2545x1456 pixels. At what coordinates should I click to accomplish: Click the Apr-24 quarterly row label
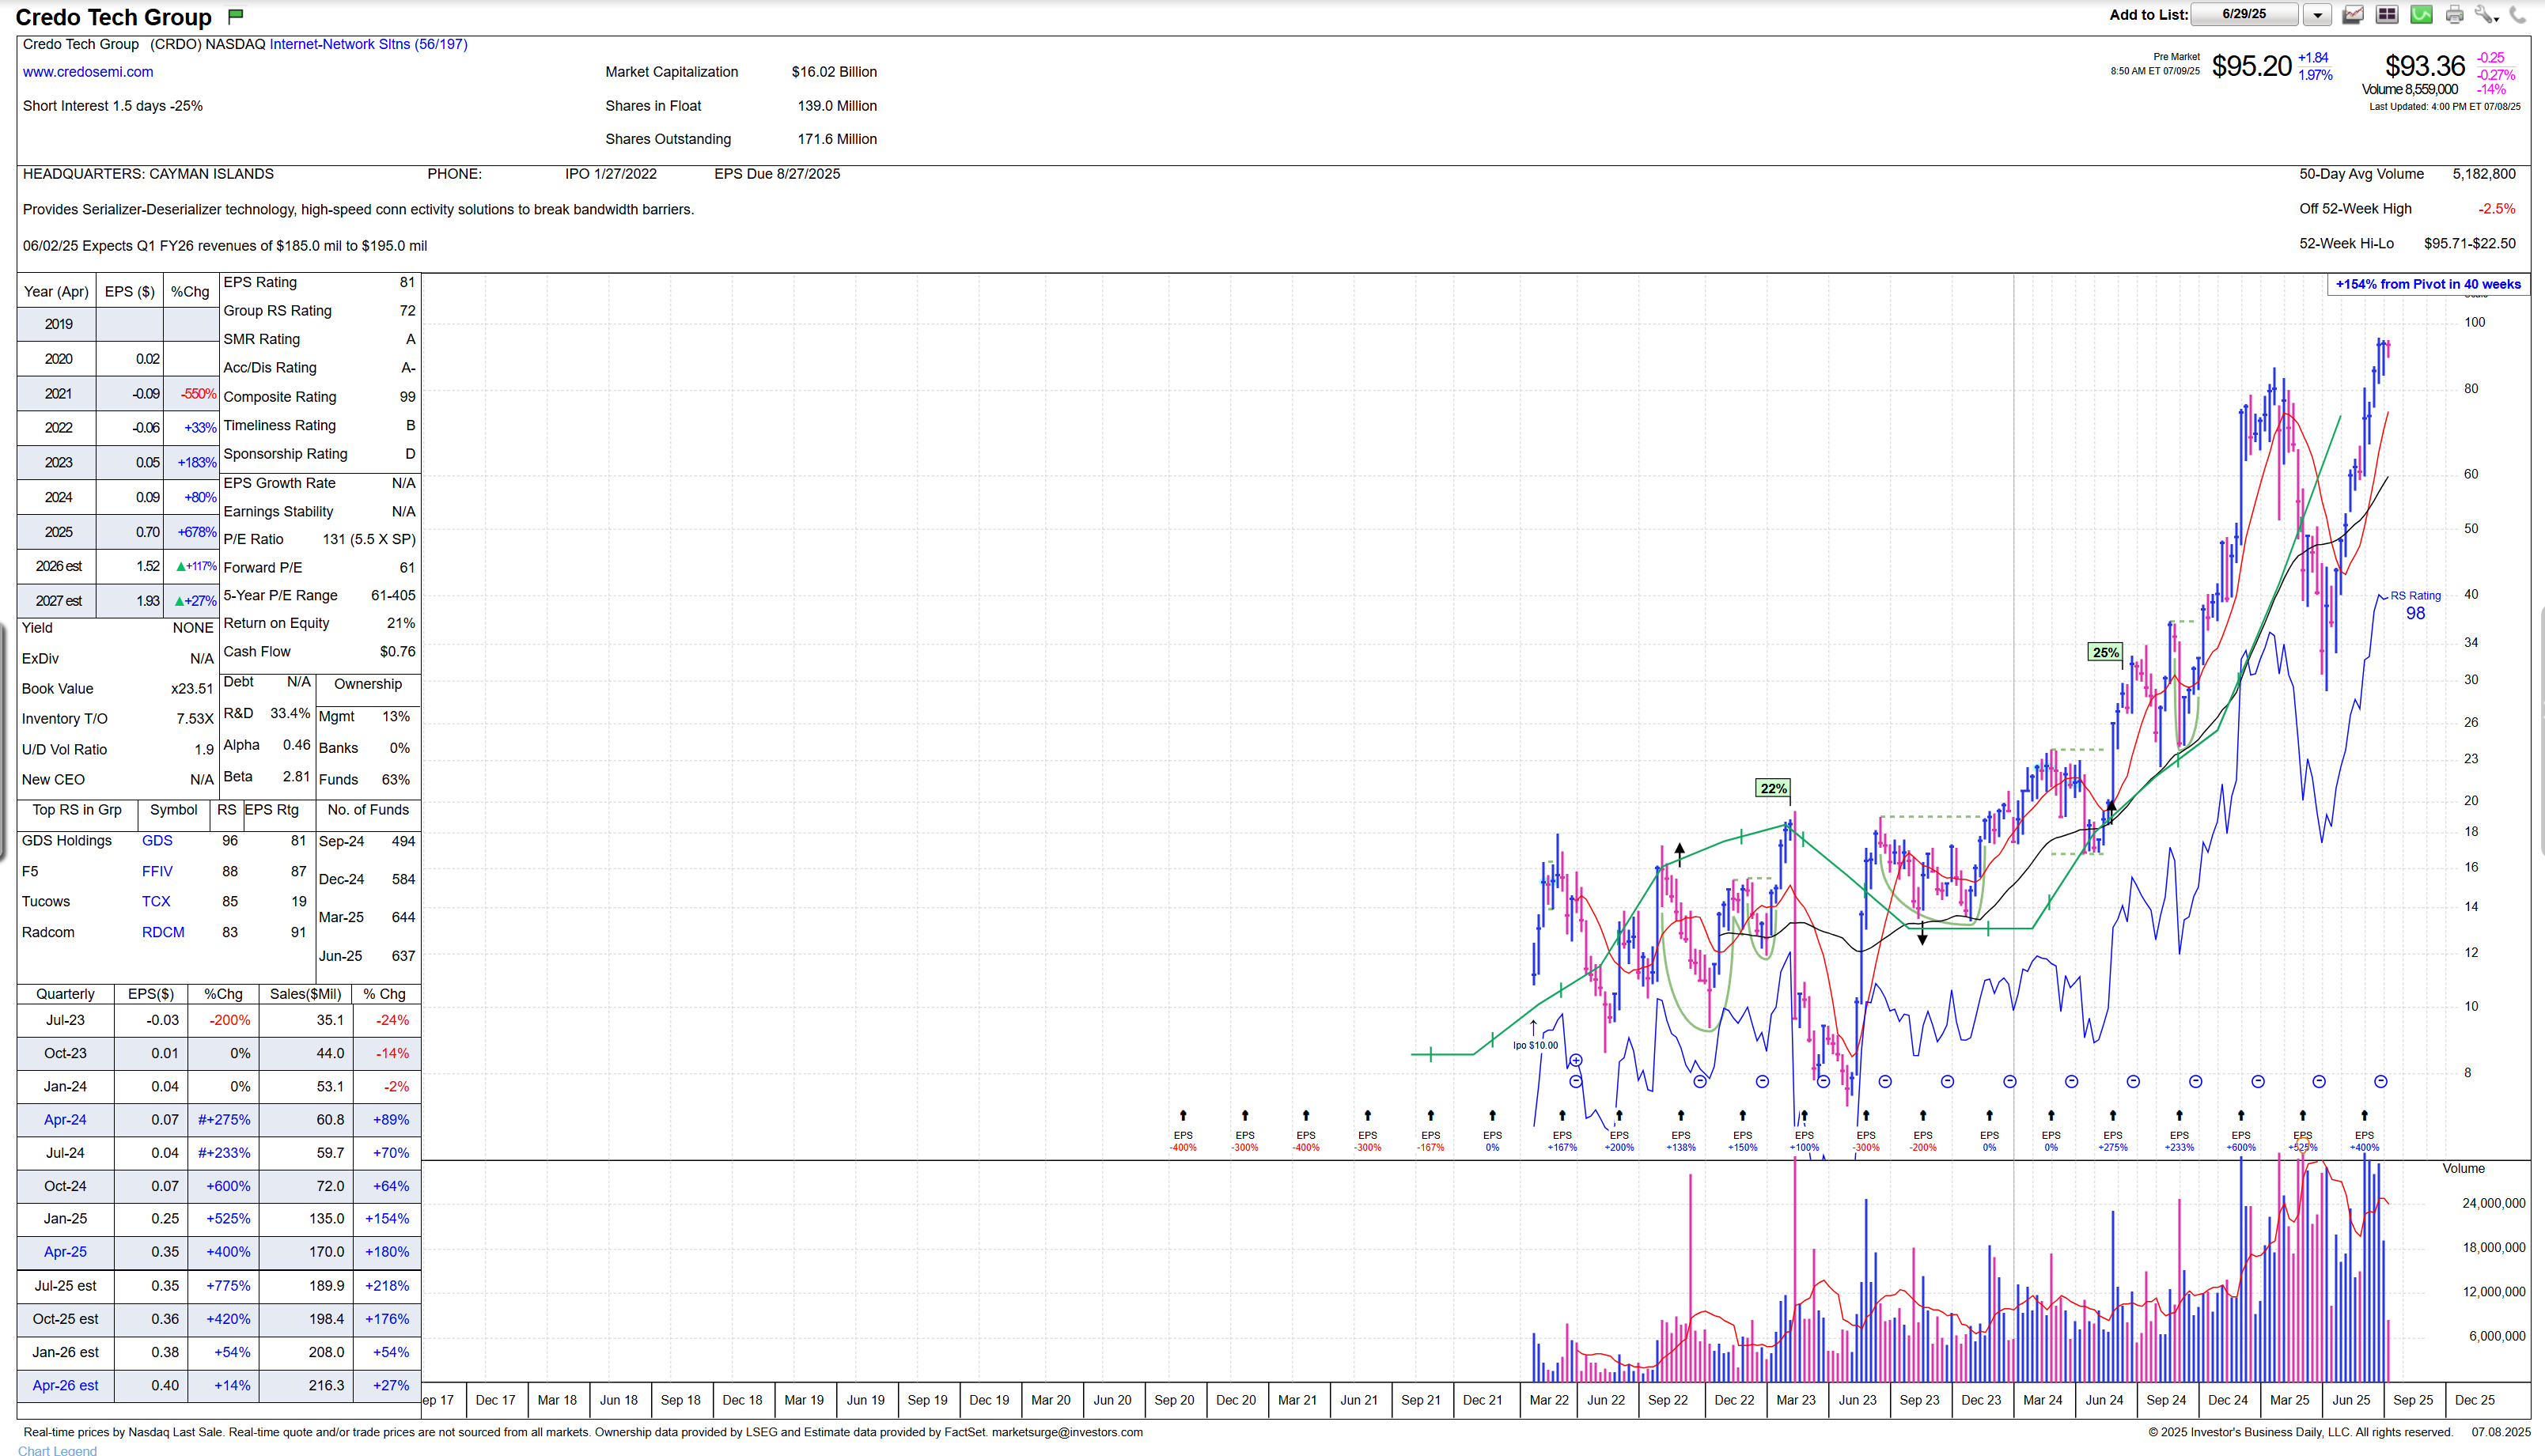(65, 1120)
